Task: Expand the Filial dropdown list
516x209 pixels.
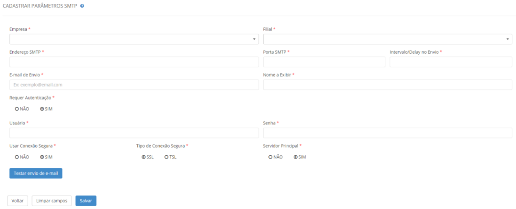Action: coord(387,39)
